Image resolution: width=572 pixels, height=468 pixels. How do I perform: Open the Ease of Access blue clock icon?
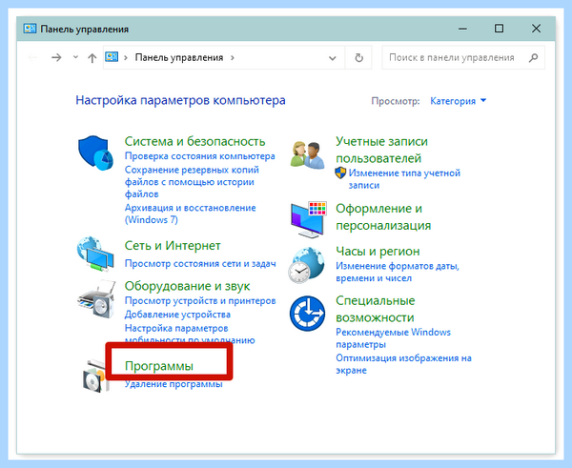click(307, 314)
